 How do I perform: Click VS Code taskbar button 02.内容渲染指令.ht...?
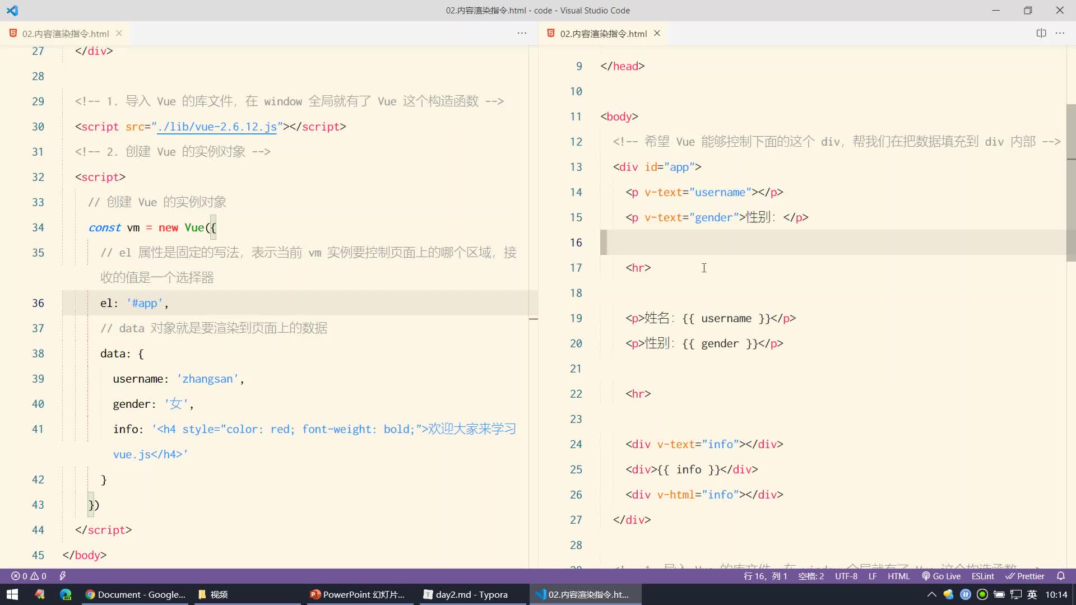coord(585,594)
